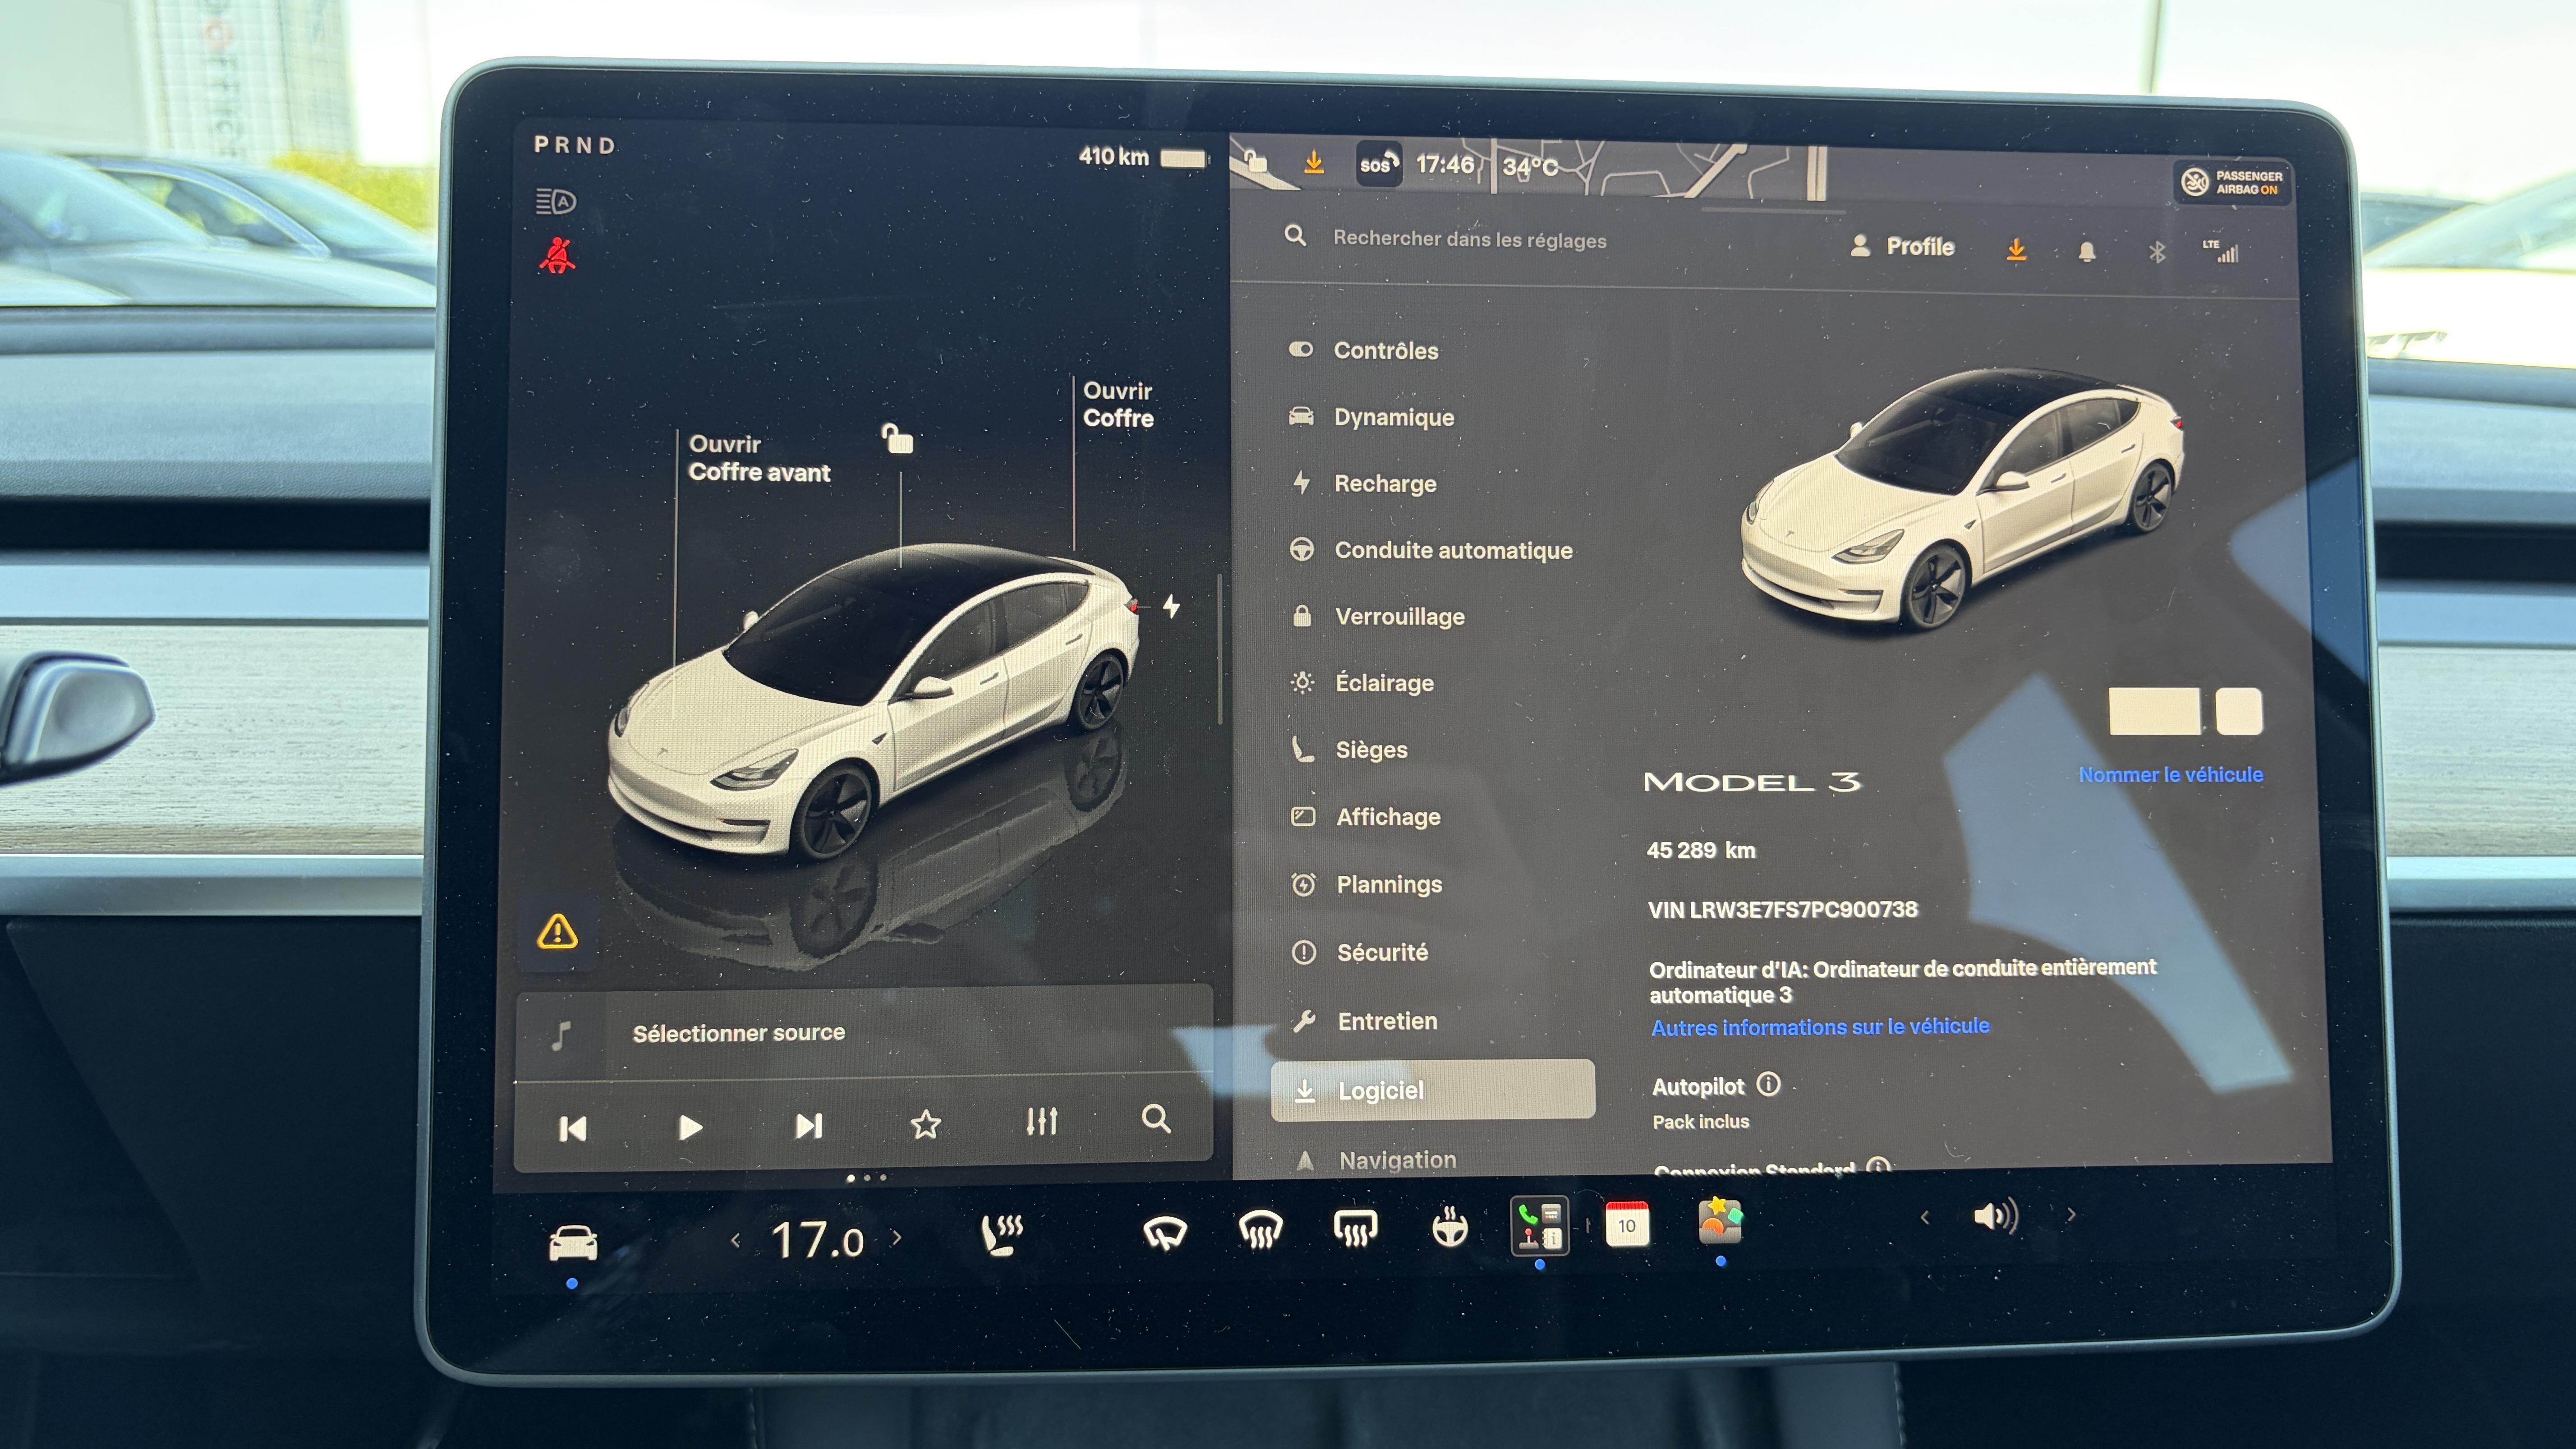2576x1449 pixels.
Task: Open the calendar app showing 10
Action: tap(1627, 1224)
